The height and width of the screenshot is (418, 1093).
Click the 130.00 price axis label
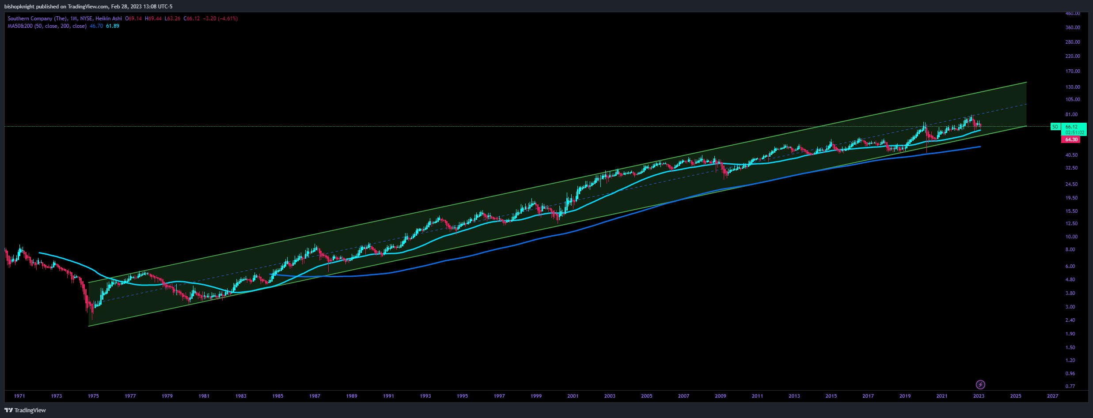(x=1073, y=87)
